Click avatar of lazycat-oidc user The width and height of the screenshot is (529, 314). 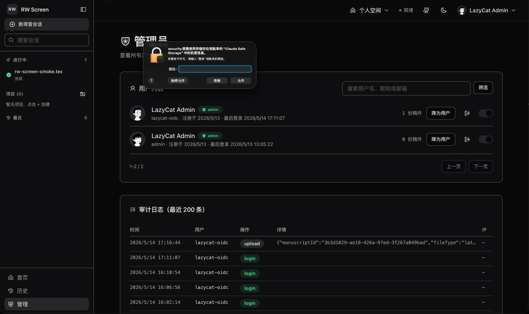[137, 113]
